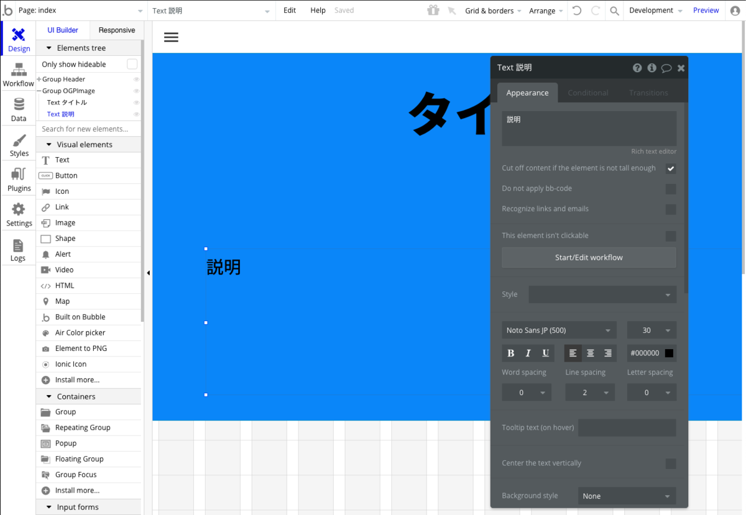Click the comment bubble icon in property panel
Screen dimensions: 746x515
click(x=666, y=68)
